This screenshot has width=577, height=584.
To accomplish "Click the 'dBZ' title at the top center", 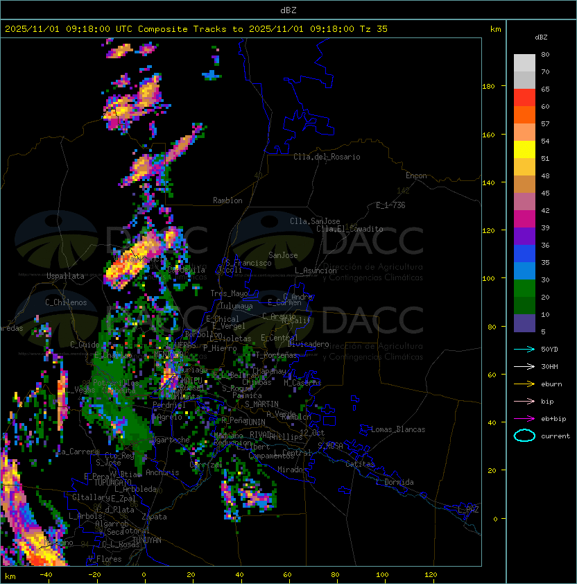I will (x=288, y=10).
